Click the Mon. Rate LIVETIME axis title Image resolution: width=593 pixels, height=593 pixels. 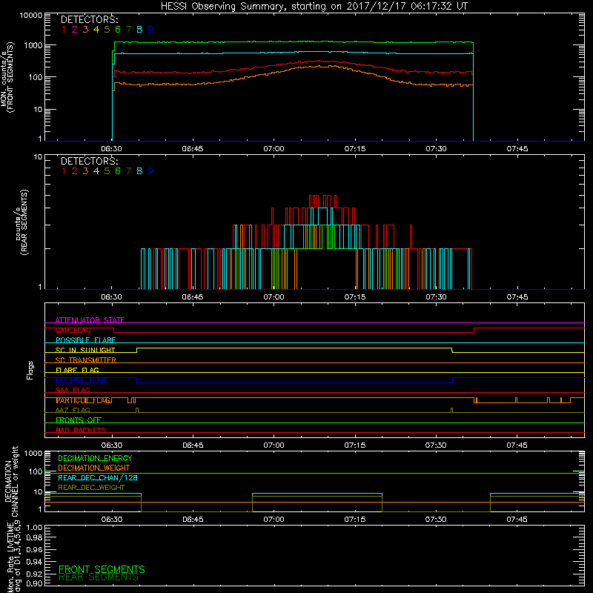pyautogui.click(x=14, y=557)
